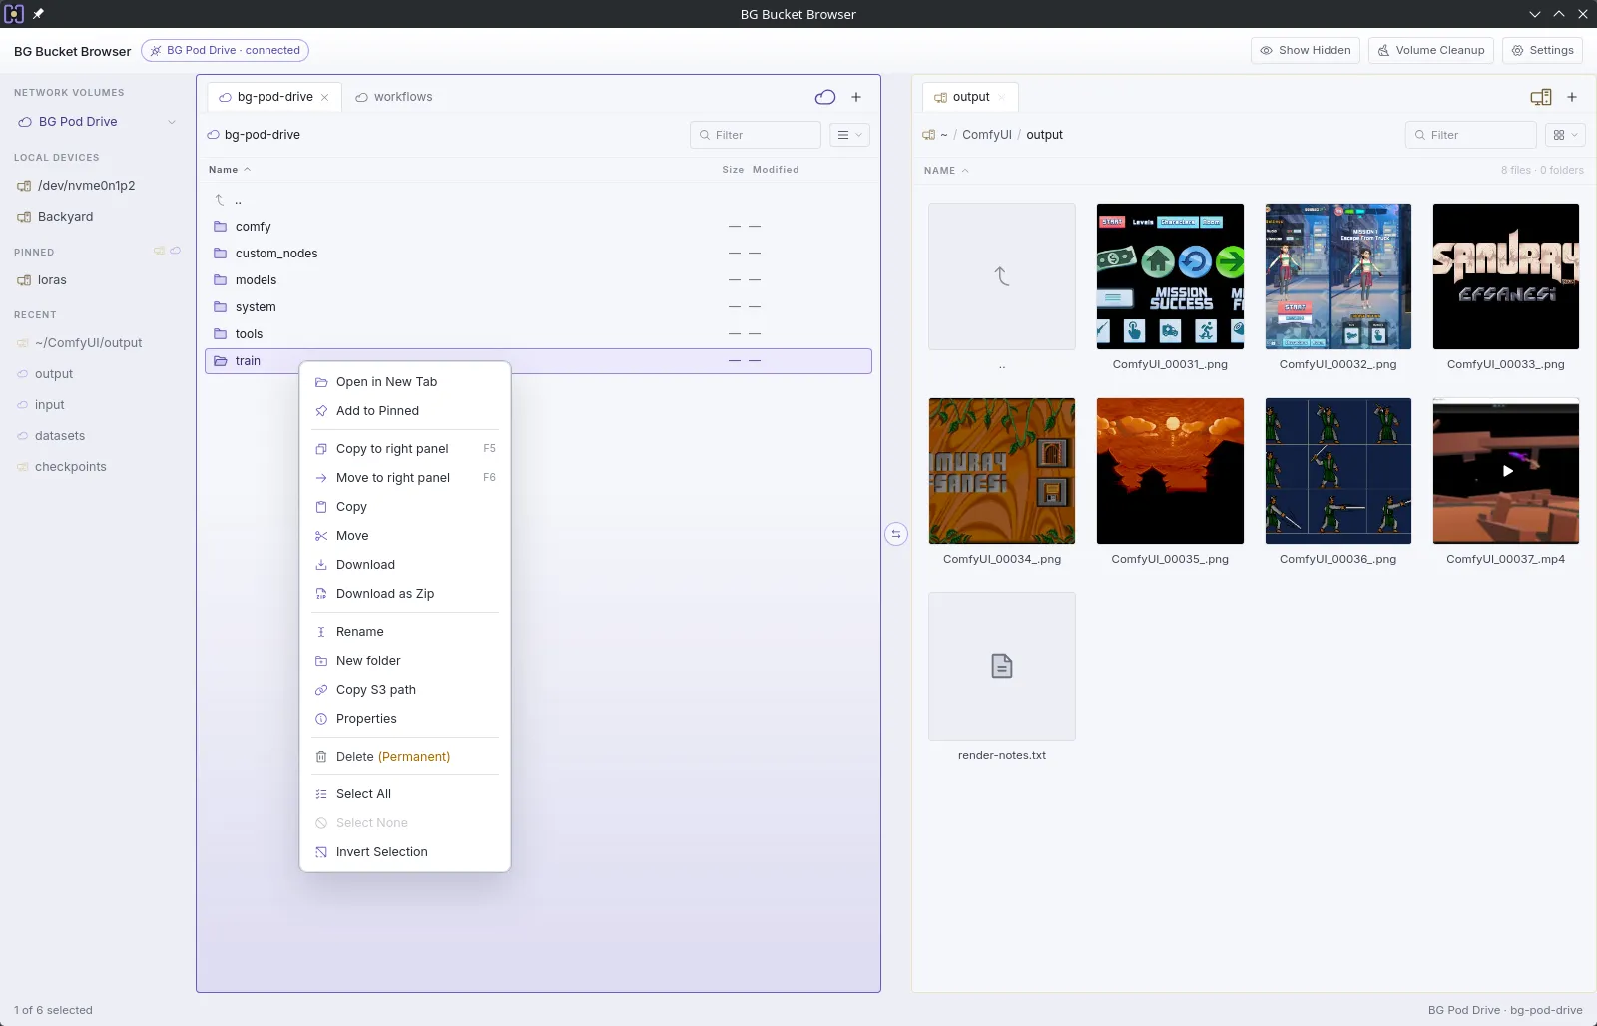Select Download as Zip menu item
Viewport: 1597px width, 1026px height.
coord(405,594)
